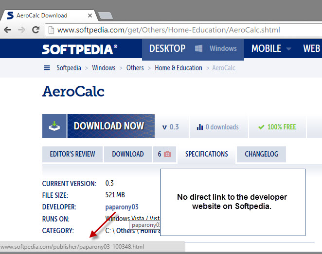
Task: Select Windows platform in the header
Action: [223, 48]
